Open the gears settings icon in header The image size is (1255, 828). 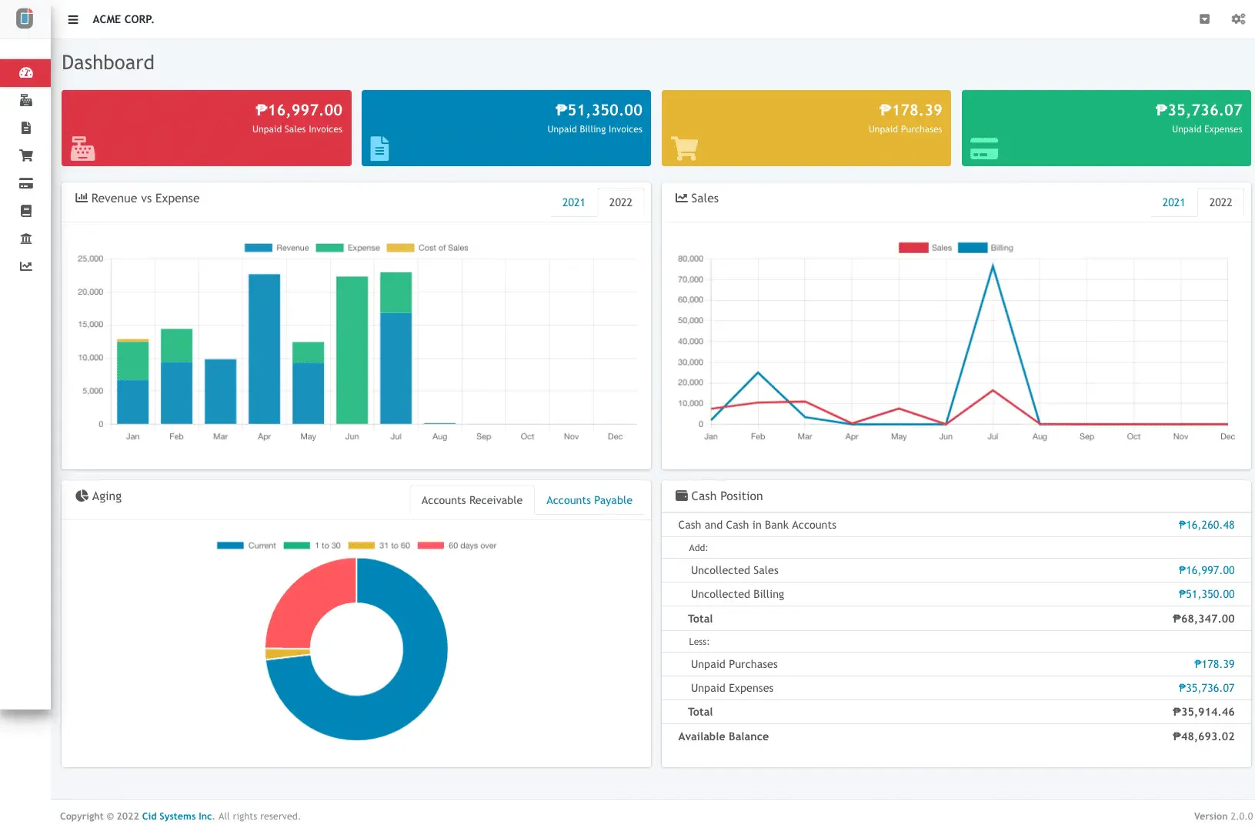click(x=1238, y=19)
